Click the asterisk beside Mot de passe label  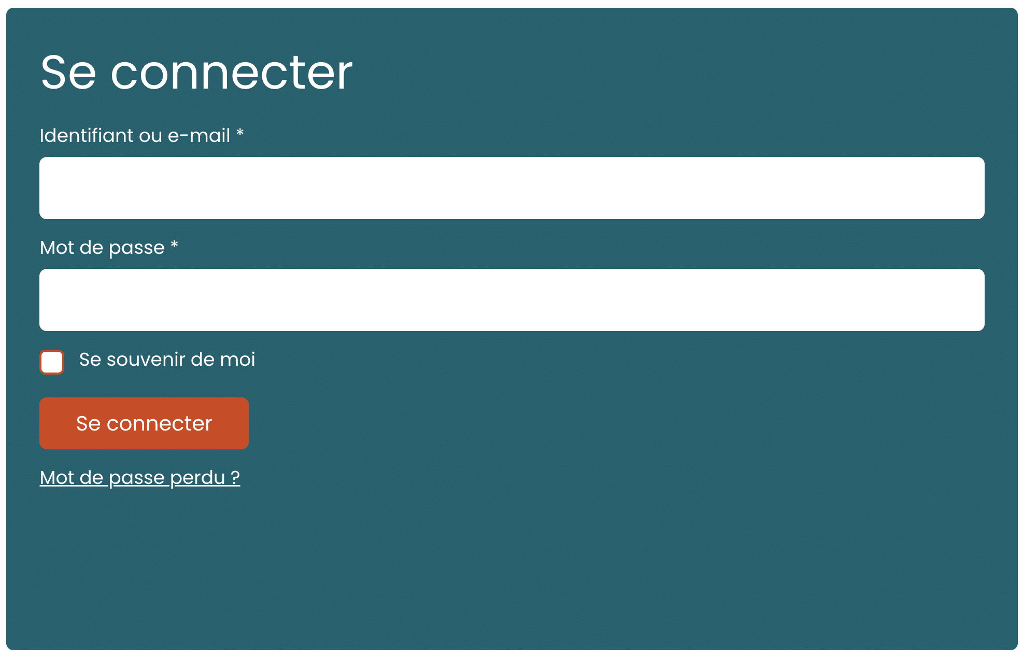[x=175, y=245]
